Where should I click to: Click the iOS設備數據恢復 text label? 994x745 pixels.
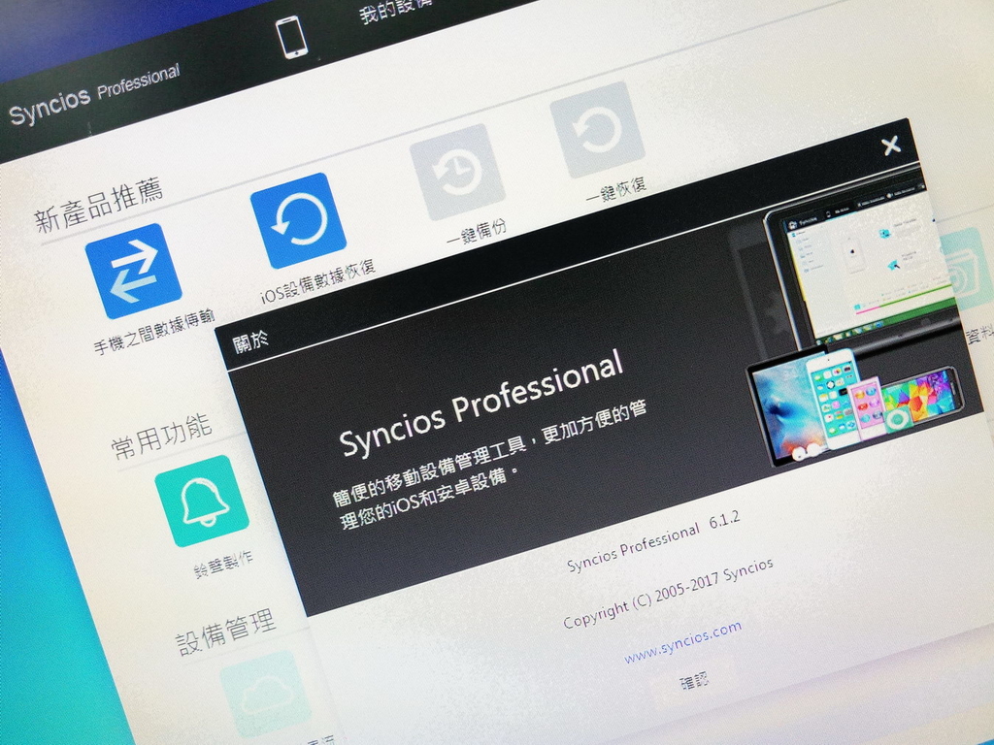pos(318,280)
